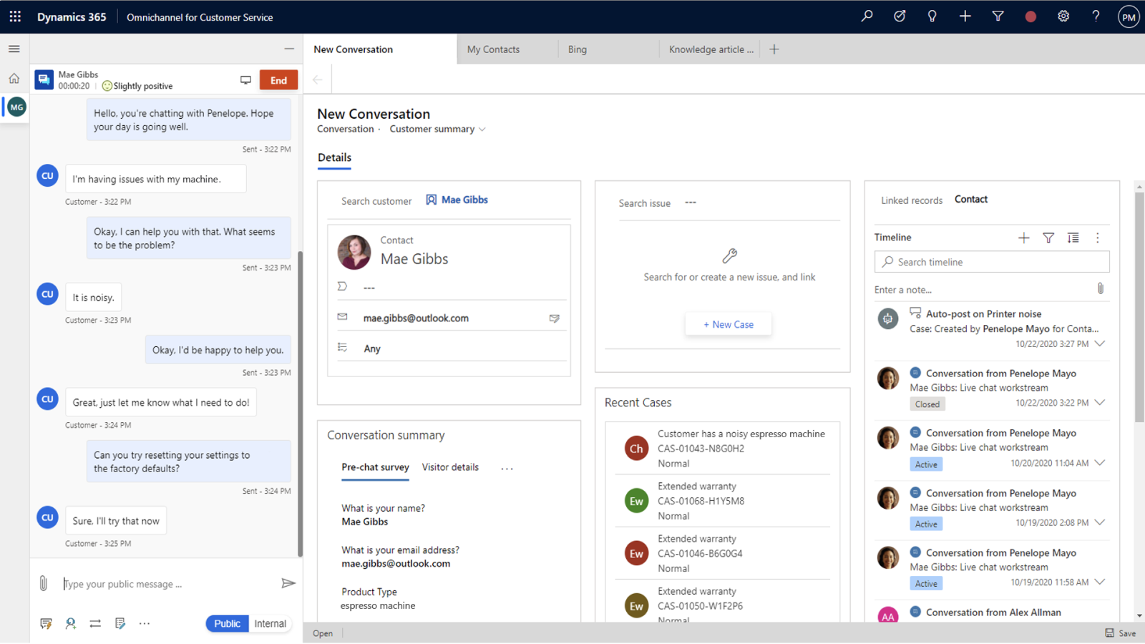End the chat with Mae Gibbs
Viewport: 1145px width, 644px height.
coord(278,79)
